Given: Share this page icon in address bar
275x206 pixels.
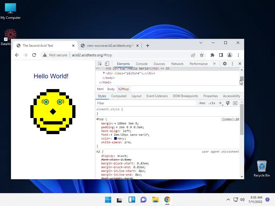Looking at the screenshot, I should click(193, 55).
